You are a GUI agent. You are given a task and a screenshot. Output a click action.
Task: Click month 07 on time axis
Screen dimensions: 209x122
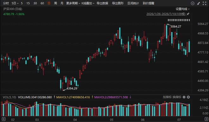coord(179,119)
